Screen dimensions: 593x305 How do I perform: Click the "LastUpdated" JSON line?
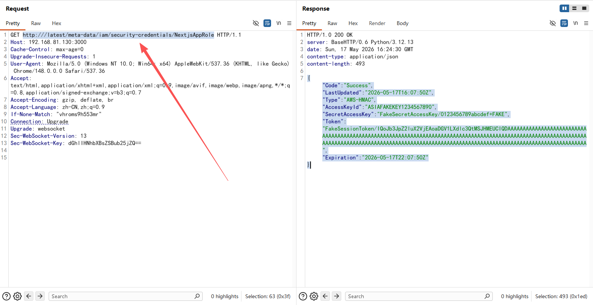378,93
